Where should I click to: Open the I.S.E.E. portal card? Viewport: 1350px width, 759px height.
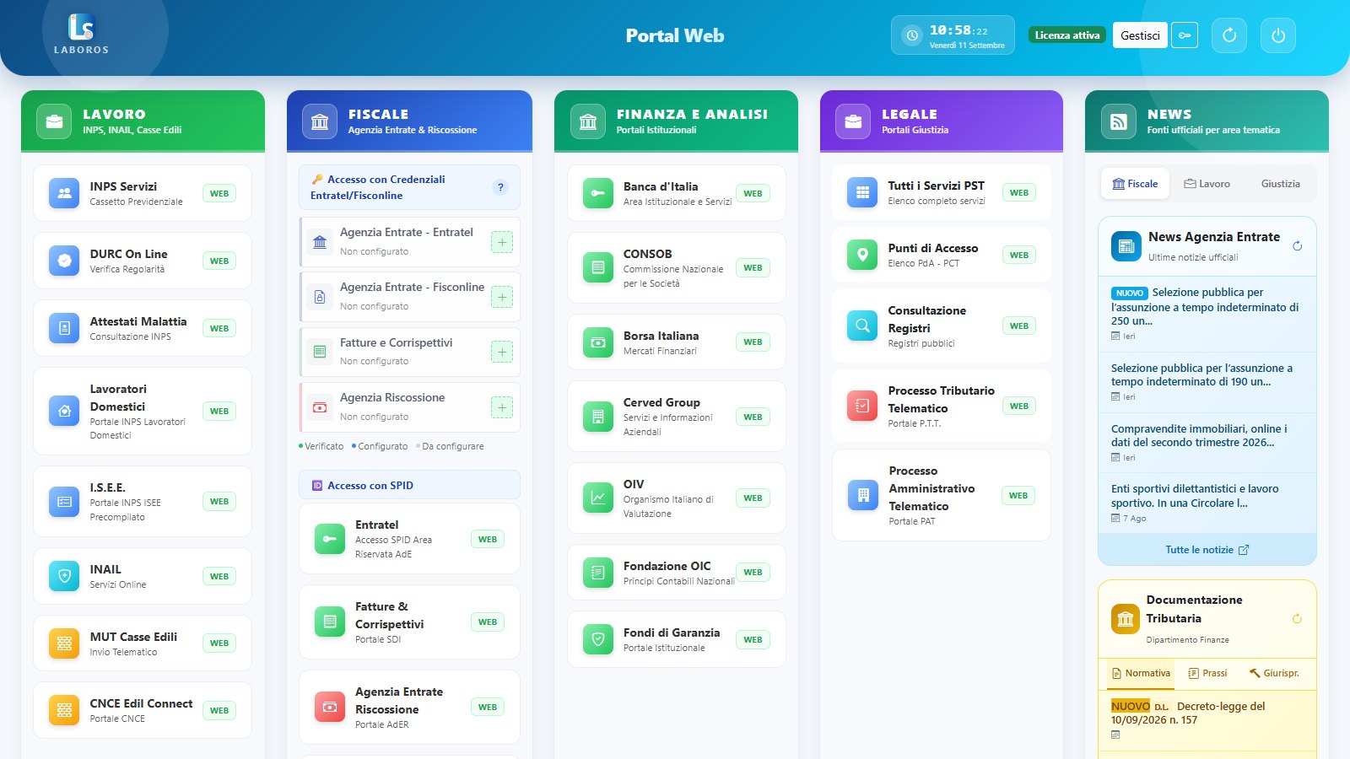(143, 502)
